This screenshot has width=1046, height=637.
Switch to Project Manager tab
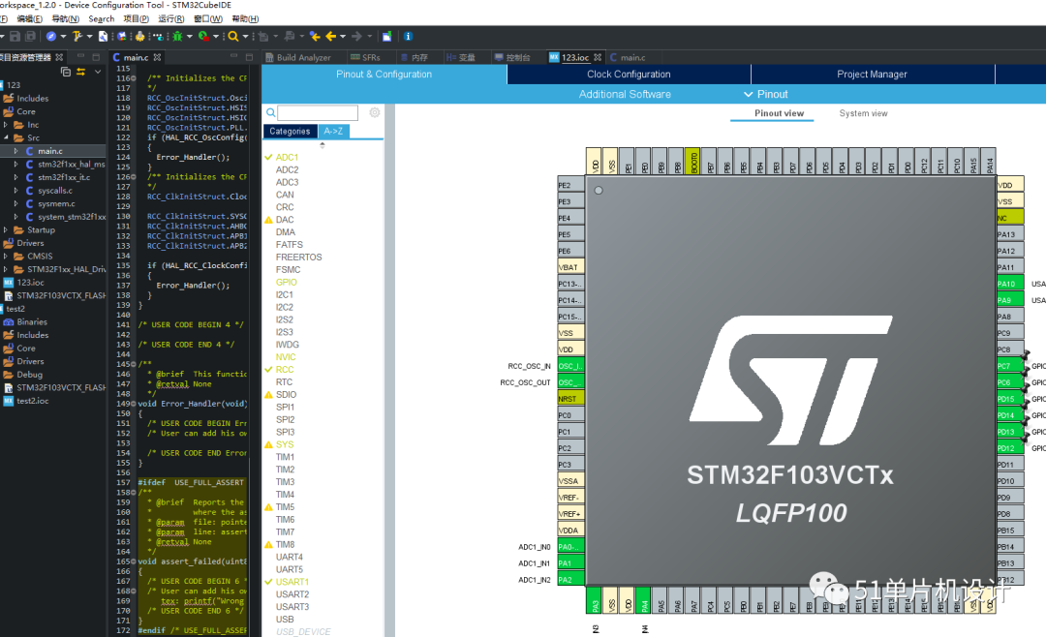point(872,74)
